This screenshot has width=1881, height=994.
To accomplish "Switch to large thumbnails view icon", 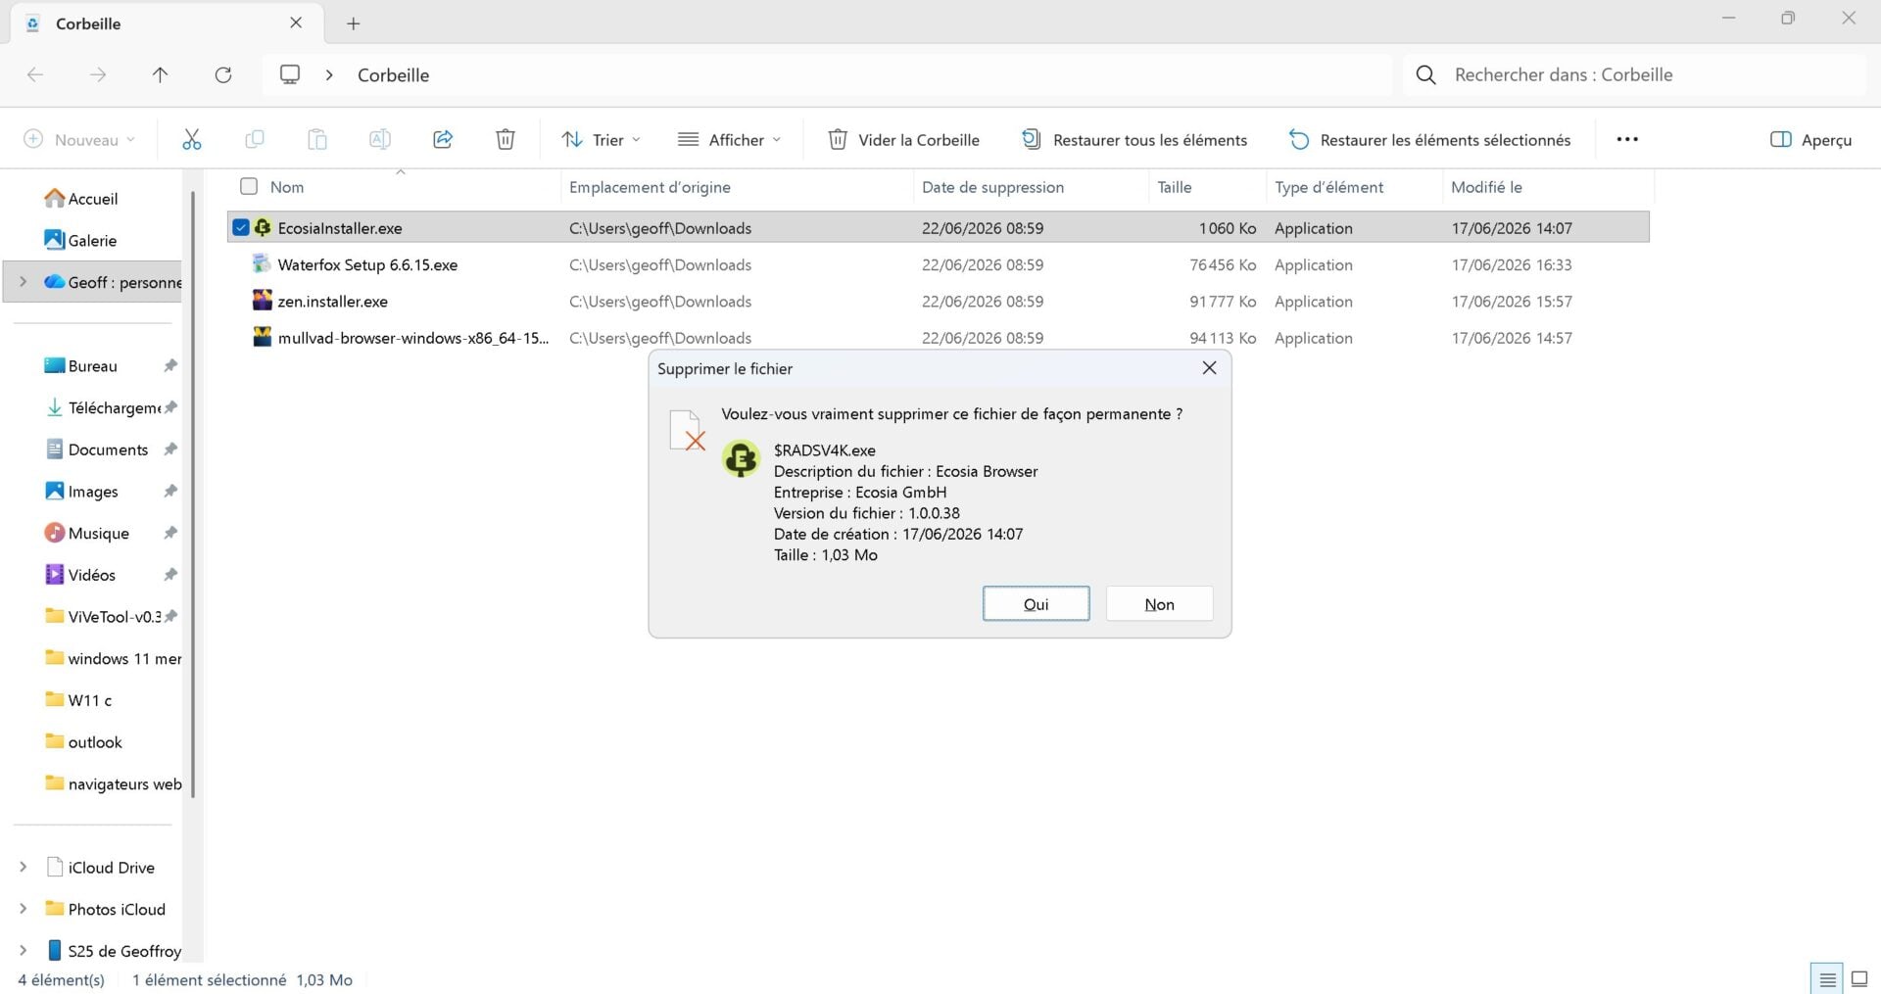I will (x=1858, y=979).
